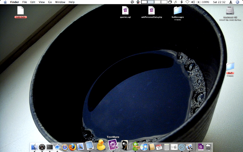Image resolution: width=243 pixels, height=152 pixels.
Task: Click the "5 items" label under Stuff
Action: [230, 76]
